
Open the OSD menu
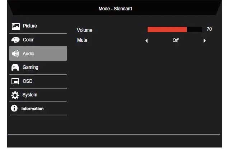[38, 81]
